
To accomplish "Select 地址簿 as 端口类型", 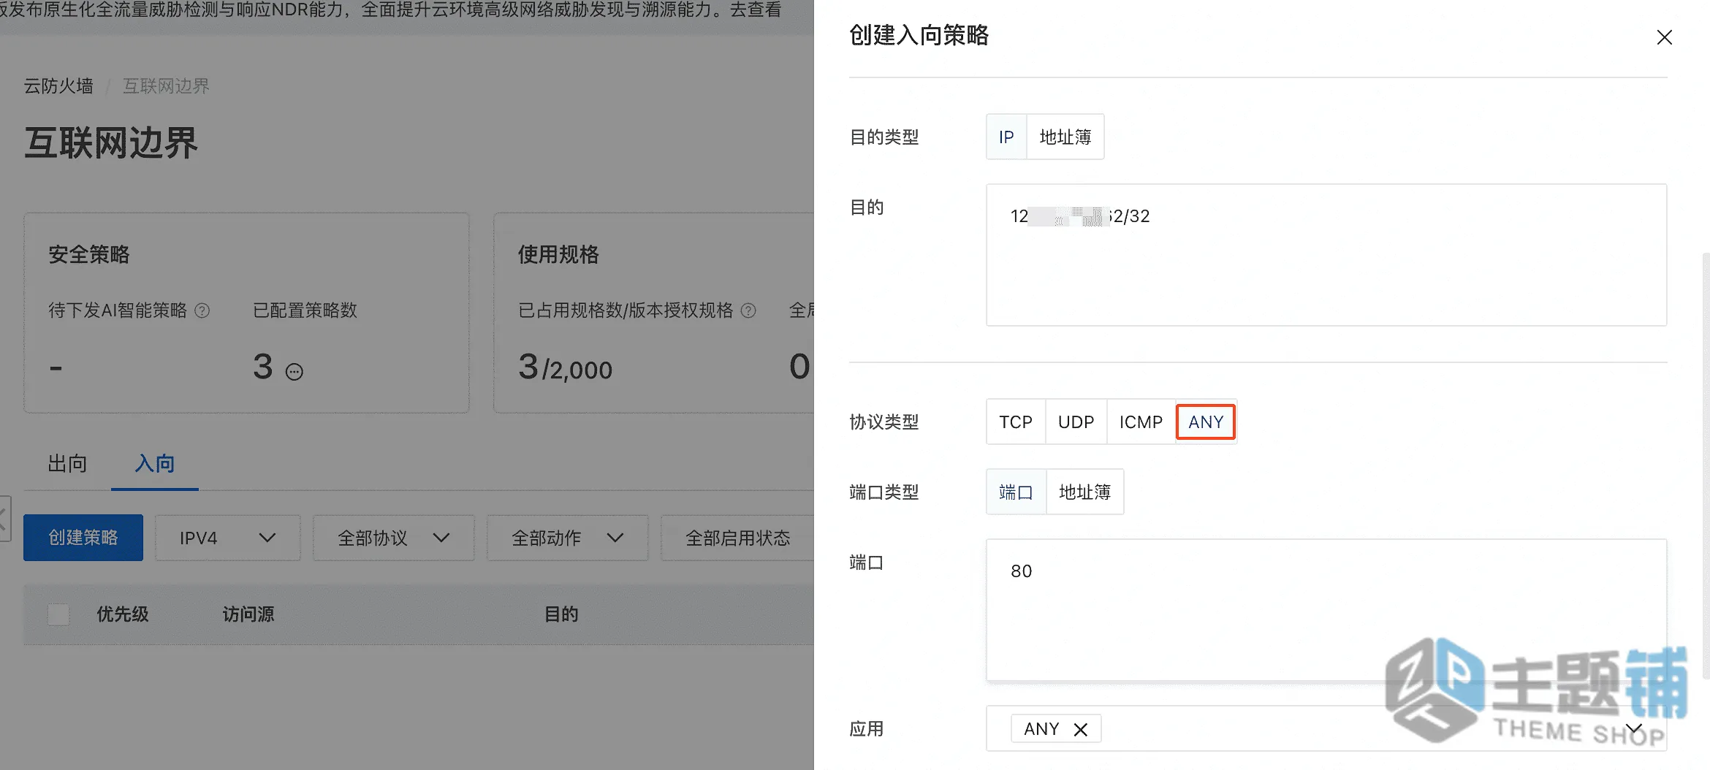I will [1084, 492].
